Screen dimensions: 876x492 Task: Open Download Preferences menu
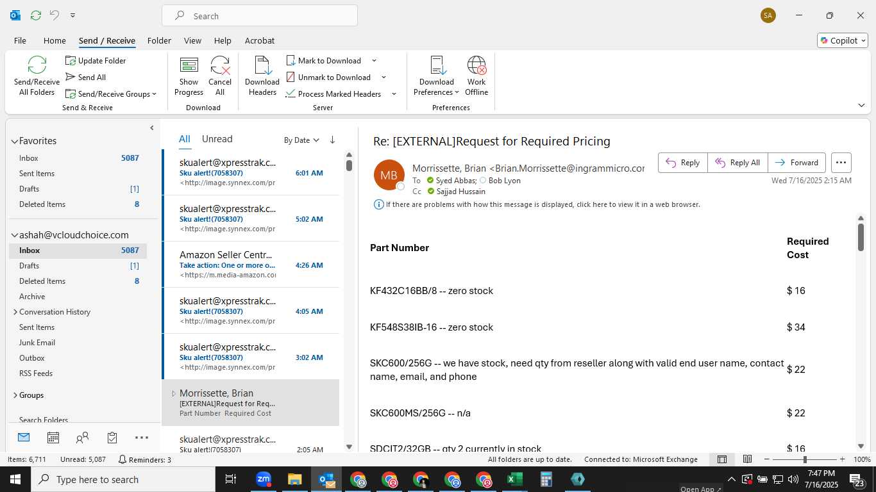pyautogui.click(x=437, y=76)
